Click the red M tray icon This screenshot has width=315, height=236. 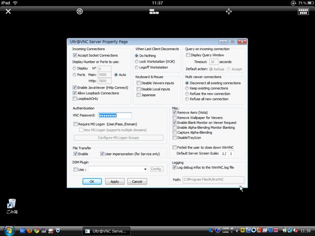click(276, 231)
